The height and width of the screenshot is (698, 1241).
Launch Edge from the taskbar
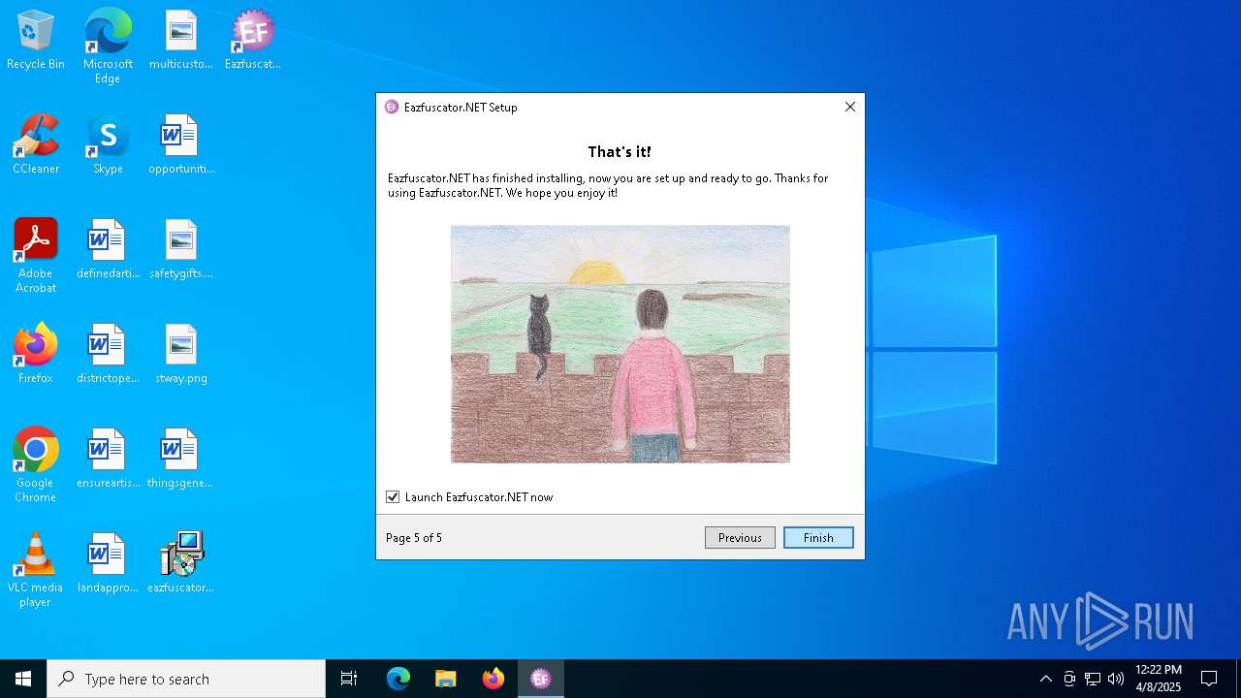click(398, 679)
